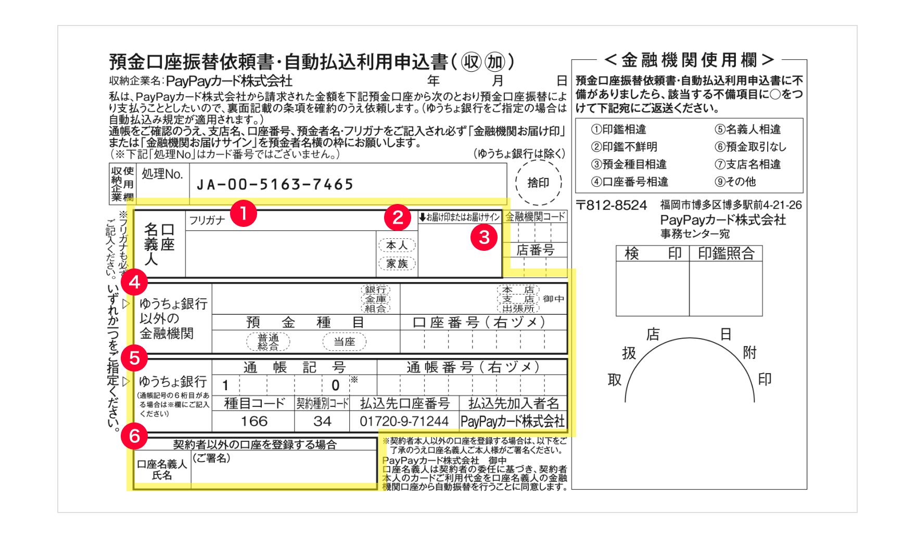Click the payee account number 01720-9-71244
The height and width of the screenshot is (538, 916).
click(404, 421)
